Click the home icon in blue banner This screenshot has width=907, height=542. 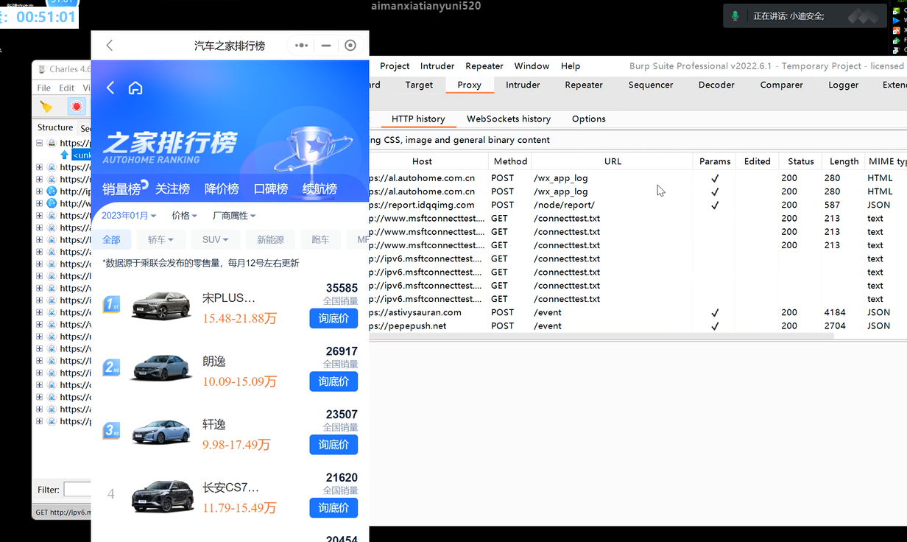(135, 88)
